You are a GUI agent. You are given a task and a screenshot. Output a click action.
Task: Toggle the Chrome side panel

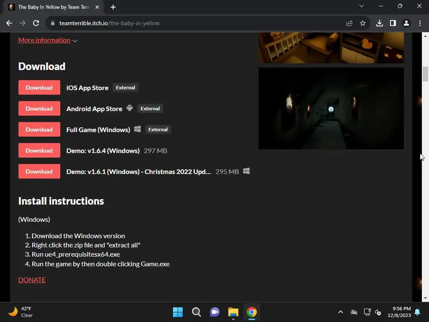pos(393,23)
